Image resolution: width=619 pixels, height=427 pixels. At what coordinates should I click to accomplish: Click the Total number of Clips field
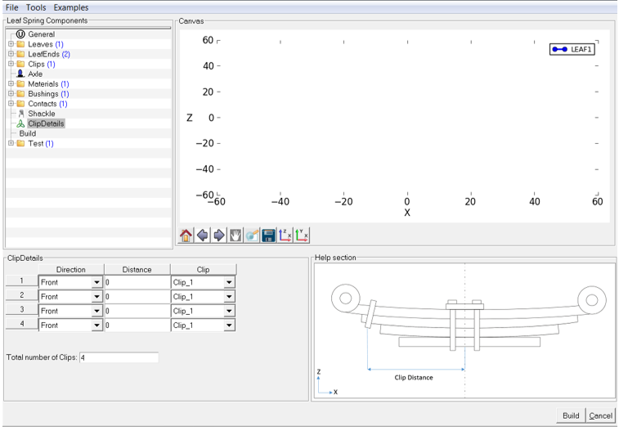tap(119, 357)
